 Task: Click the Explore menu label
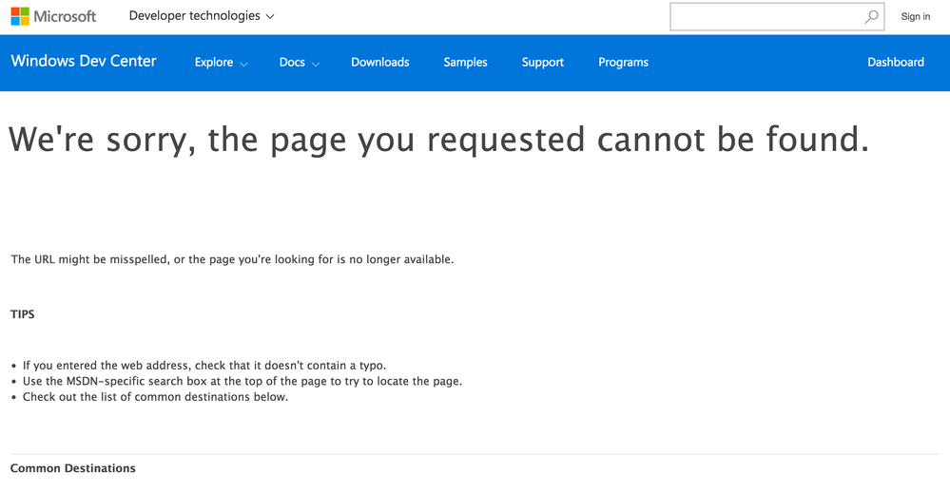214,63
